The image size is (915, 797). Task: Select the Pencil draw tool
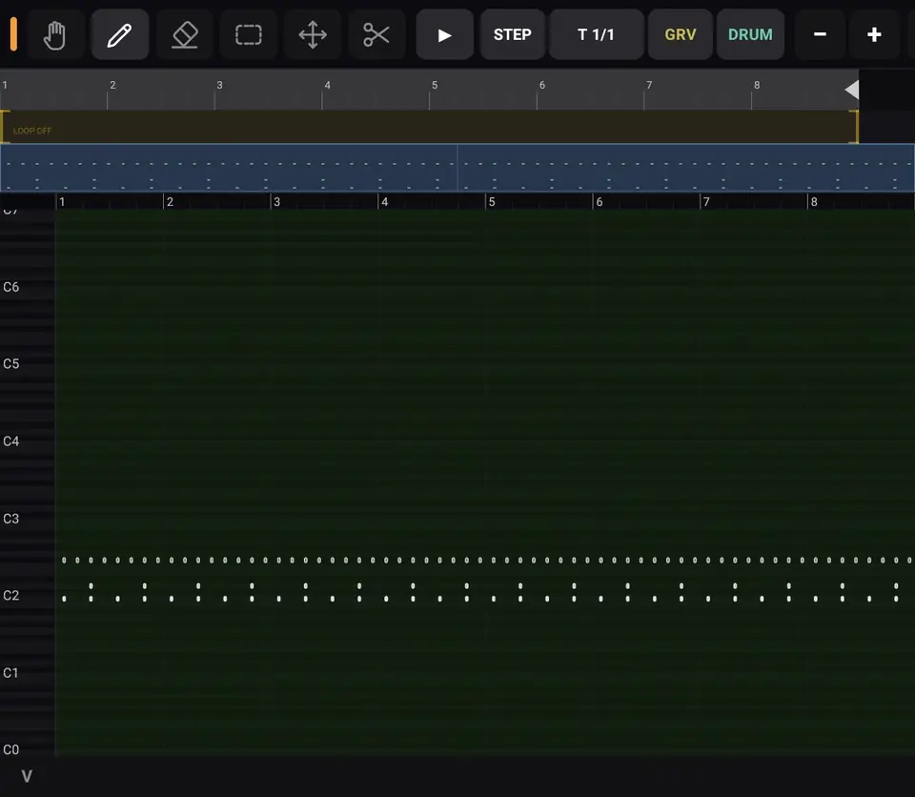click(120, 35)
